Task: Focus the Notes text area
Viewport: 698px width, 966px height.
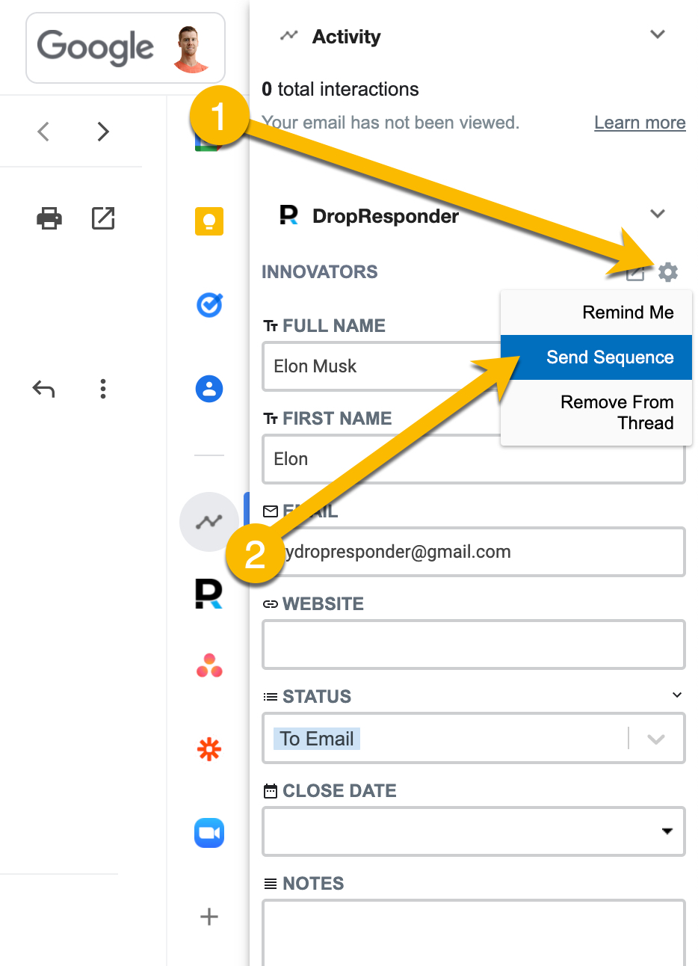Action: 474,932
